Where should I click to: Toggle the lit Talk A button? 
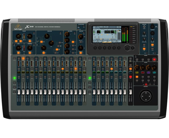coord(152,45)
